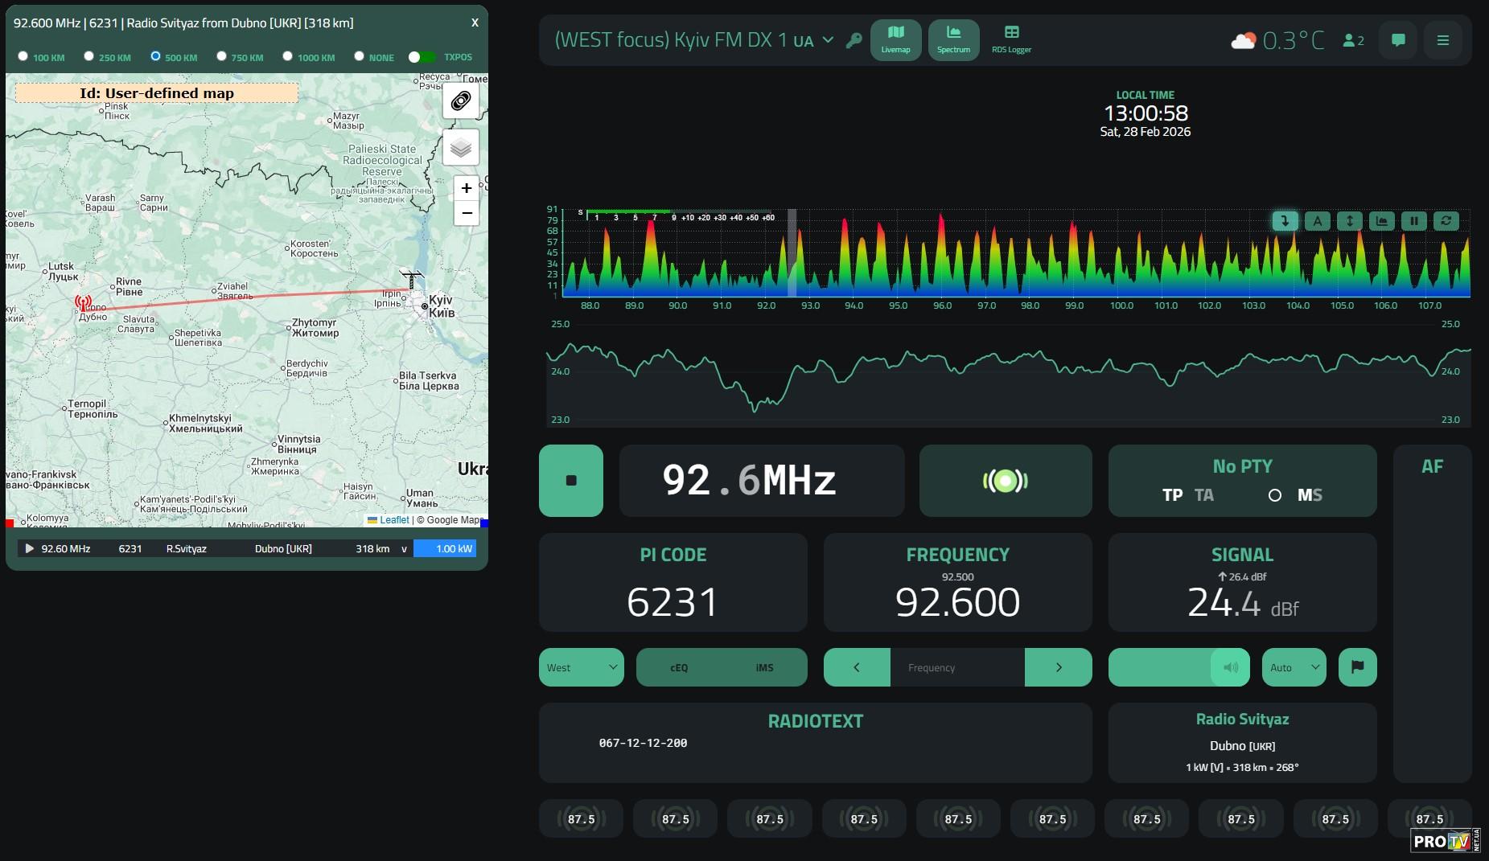
Task: Switch to the RDS Logger tab
Action: [x=1011, y=39]
